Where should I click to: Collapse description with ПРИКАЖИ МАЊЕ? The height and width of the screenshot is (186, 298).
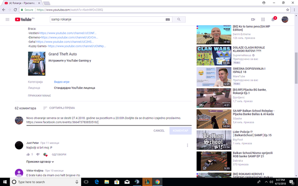[x=39, y=95]
